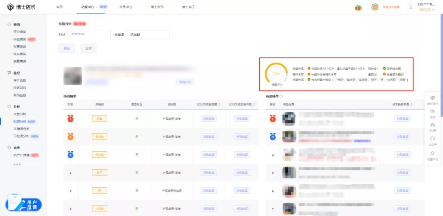Open 大盘分析 in sidebar

[x=20, y=114]
